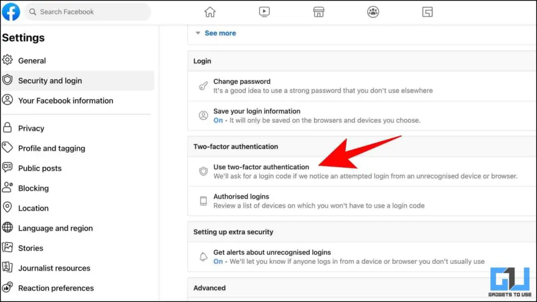Go to Privacy settings
This screenshot has width=537, height=302.
point(78,128)
